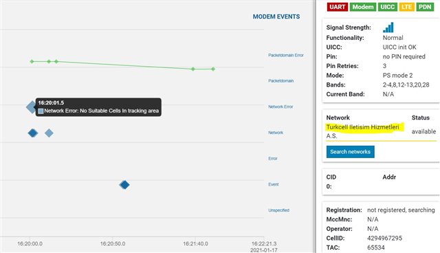Click the Packetdomain axis label
Screen dimensions: 440x253
tap(281, 80)
